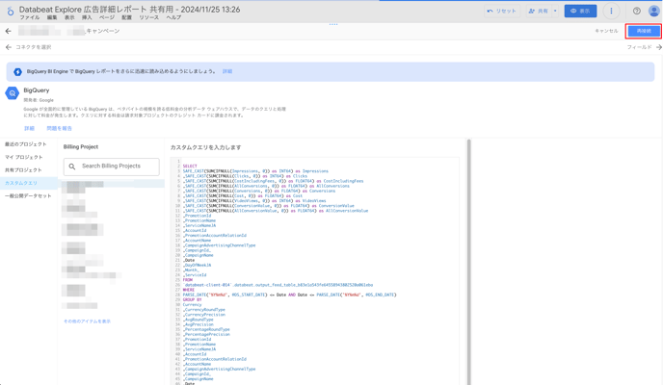Open the 詳細 link under BigQuery description
Image resolution: width=663 pixels, height=385 pixels.
(29, 128)
